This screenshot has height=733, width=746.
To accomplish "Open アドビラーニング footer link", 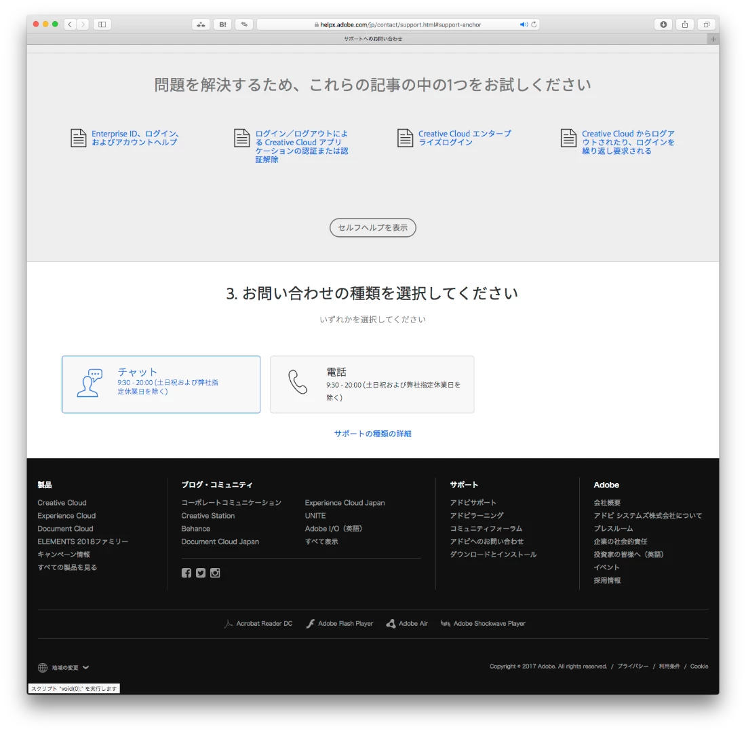I will tap(477, 516).
